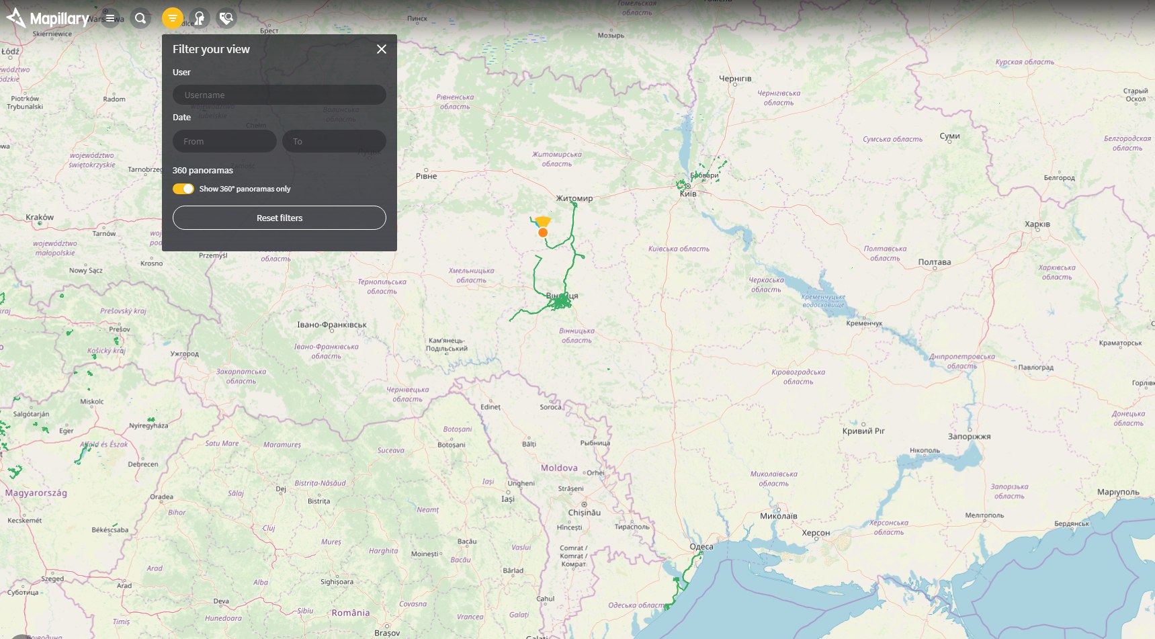Click the Одеса city label

(701, 546)
